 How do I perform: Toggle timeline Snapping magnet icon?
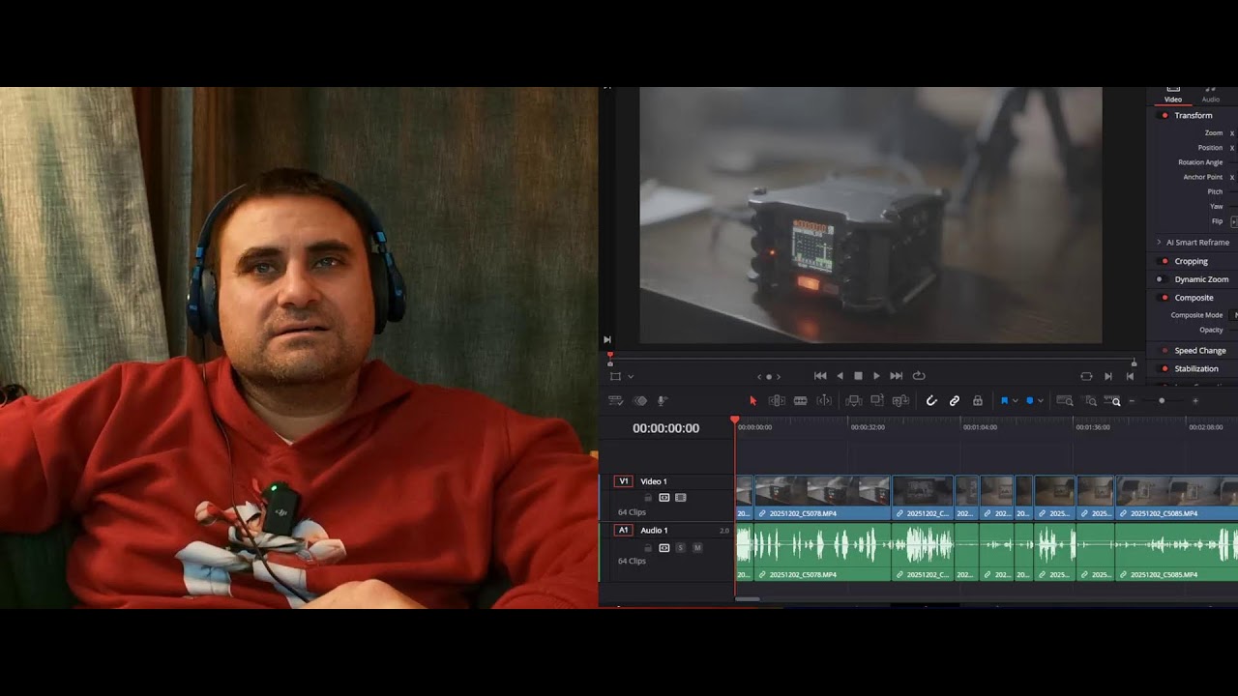931,400
